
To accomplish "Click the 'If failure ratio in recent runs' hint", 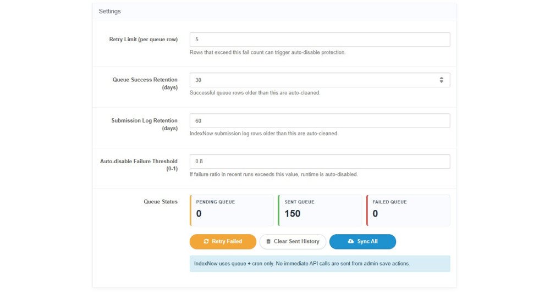I will pyautogui.click(x=273, y=174).
